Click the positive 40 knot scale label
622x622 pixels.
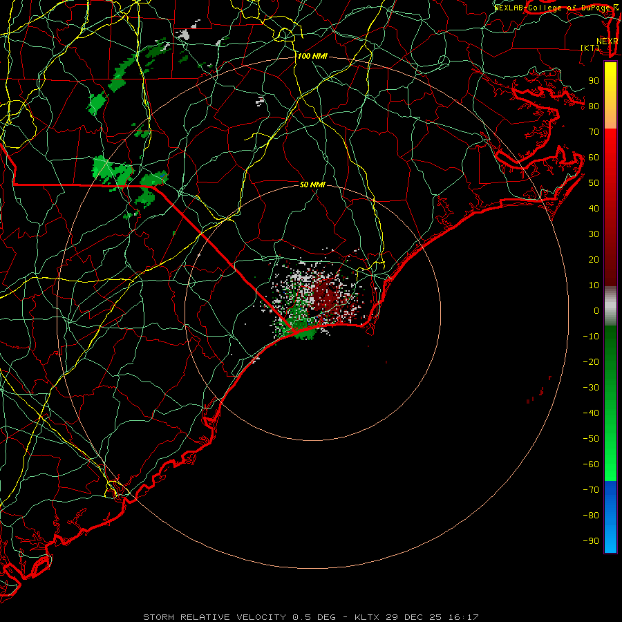pyautogui.click(x=594, y=208)
